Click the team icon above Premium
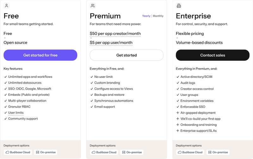This screenshot has width=253, height=159. click(93, 6)
